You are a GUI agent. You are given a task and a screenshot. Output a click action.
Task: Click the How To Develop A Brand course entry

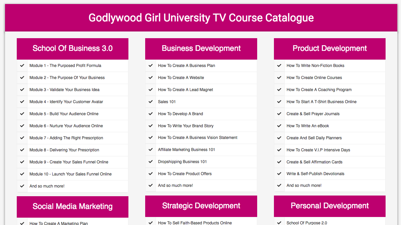(180, 114)
